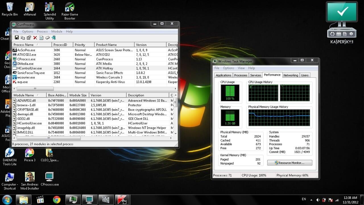Viewport: 364px width, 205px height.
Task: Click the Save icon in CurrProcess toolbar
Action: (17, 38)
